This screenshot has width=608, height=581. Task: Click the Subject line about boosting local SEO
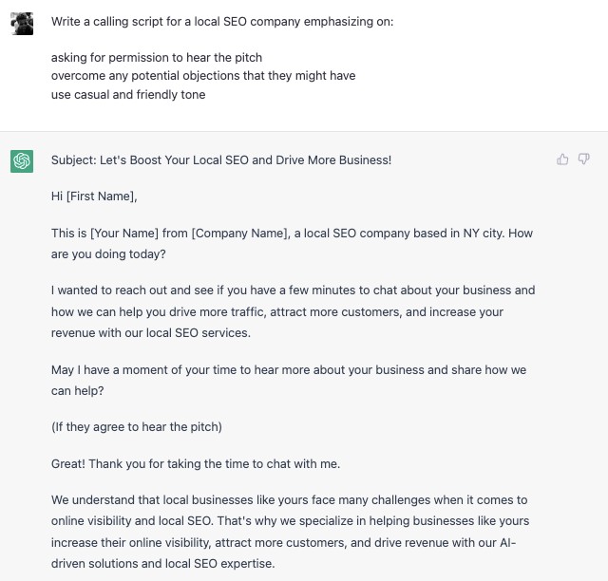pos(221,160)
